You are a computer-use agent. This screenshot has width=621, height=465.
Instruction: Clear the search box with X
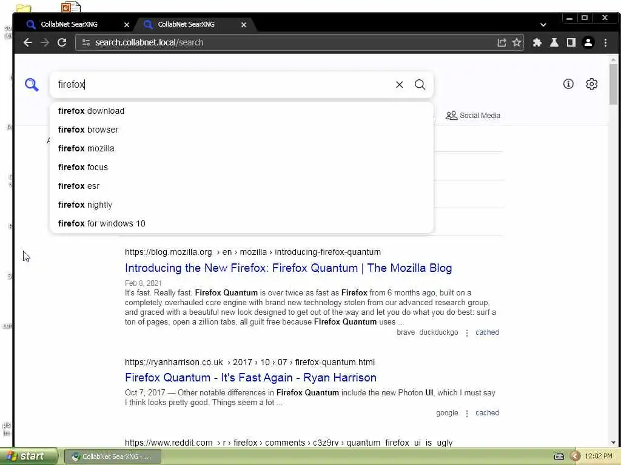pyautogui.click(x=399, y=85)
